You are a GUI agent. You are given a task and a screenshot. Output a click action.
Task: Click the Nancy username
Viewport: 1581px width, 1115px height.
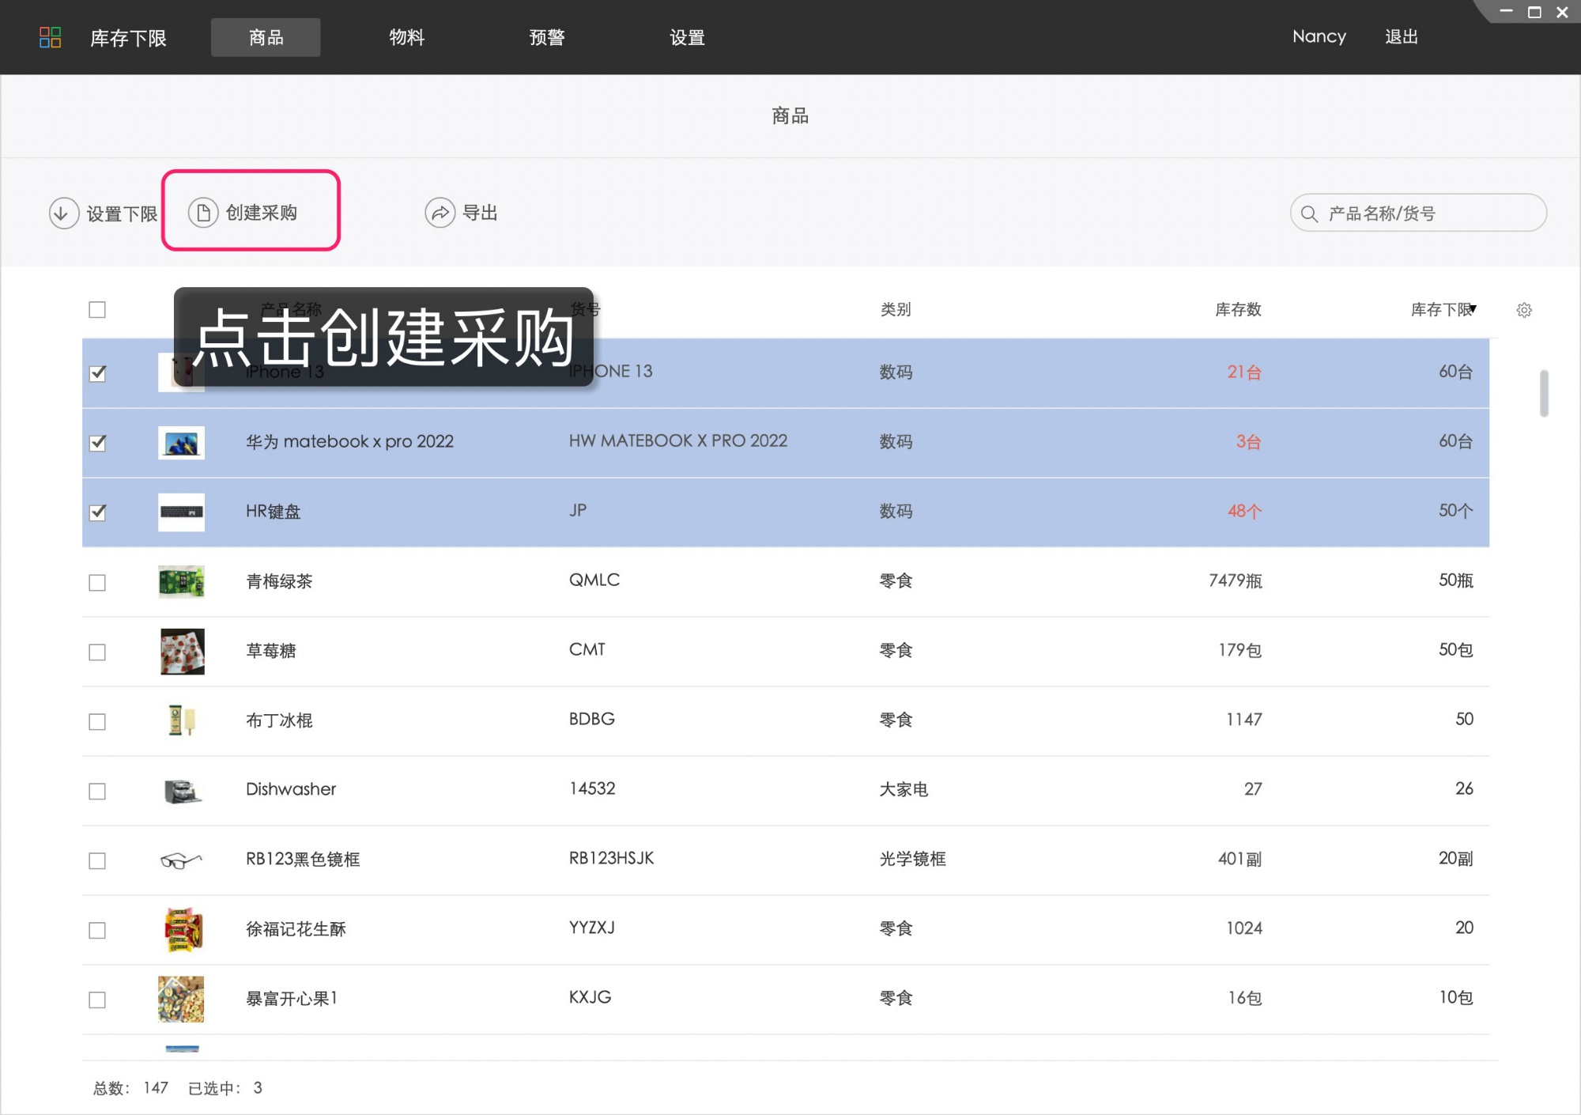pos(1319,36)
